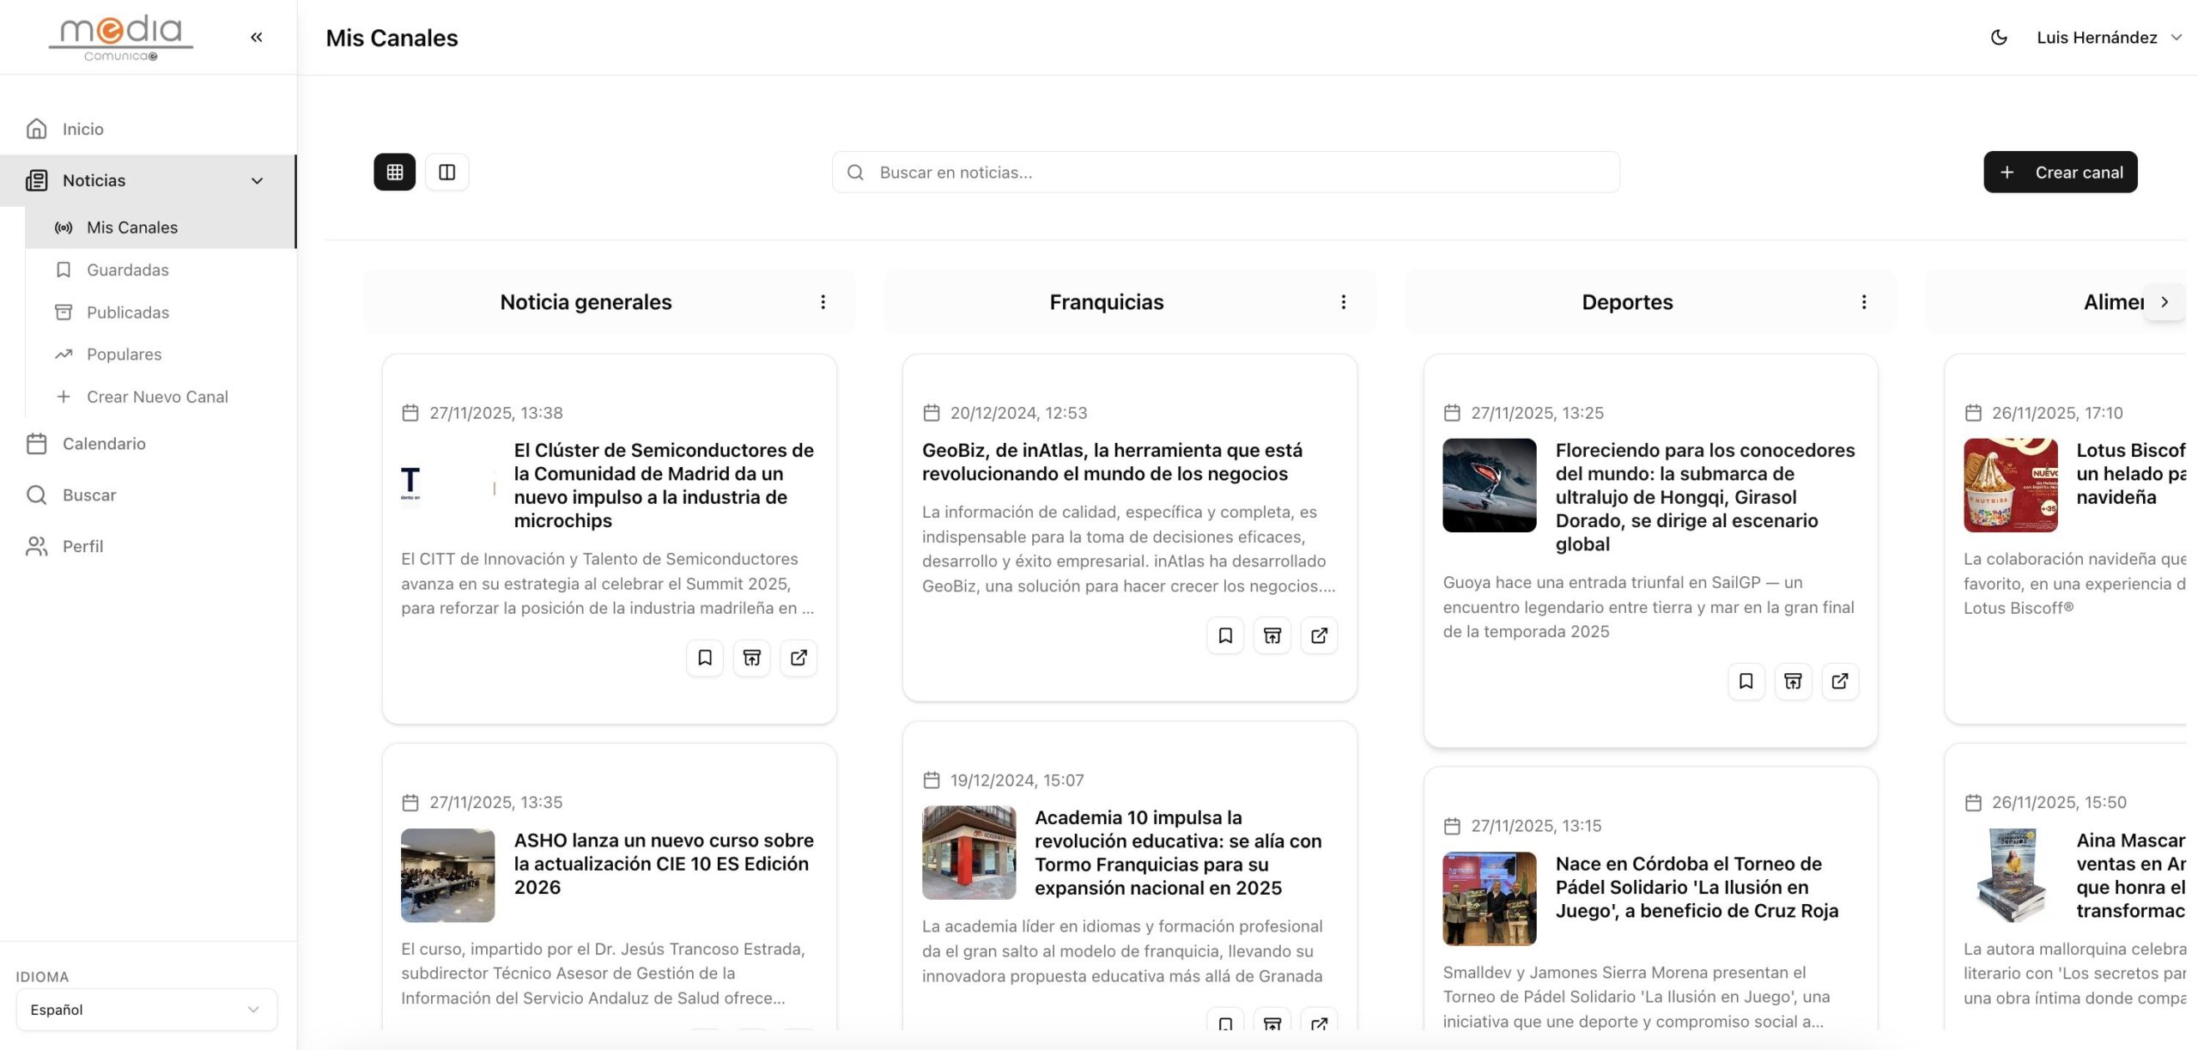2198x1050 pixels.
Task: Toggle dark mode with the moon icon
Action: [x=1999, y=37]
